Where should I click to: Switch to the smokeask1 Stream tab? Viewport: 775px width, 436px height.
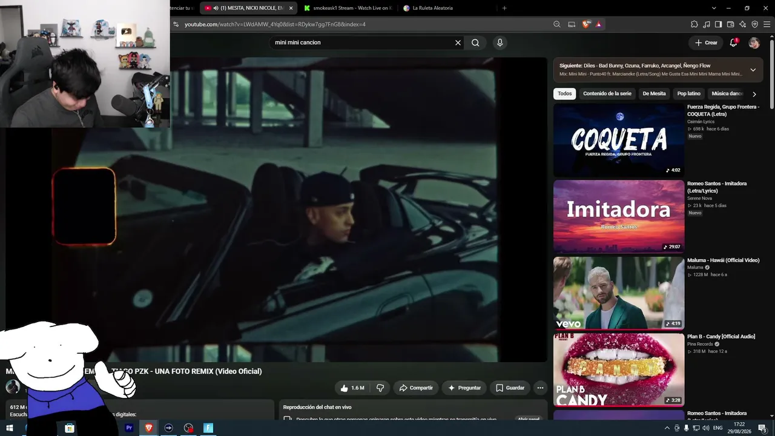[x=348, y=8]
